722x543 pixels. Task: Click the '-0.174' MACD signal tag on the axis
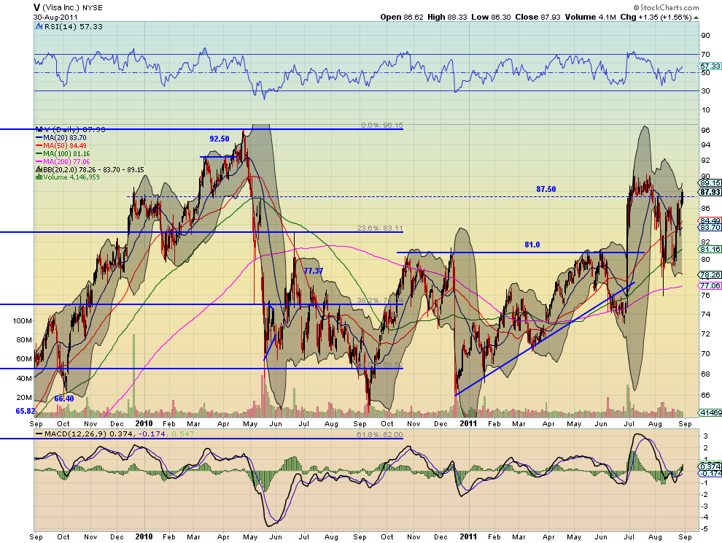[x=710, y=474]
